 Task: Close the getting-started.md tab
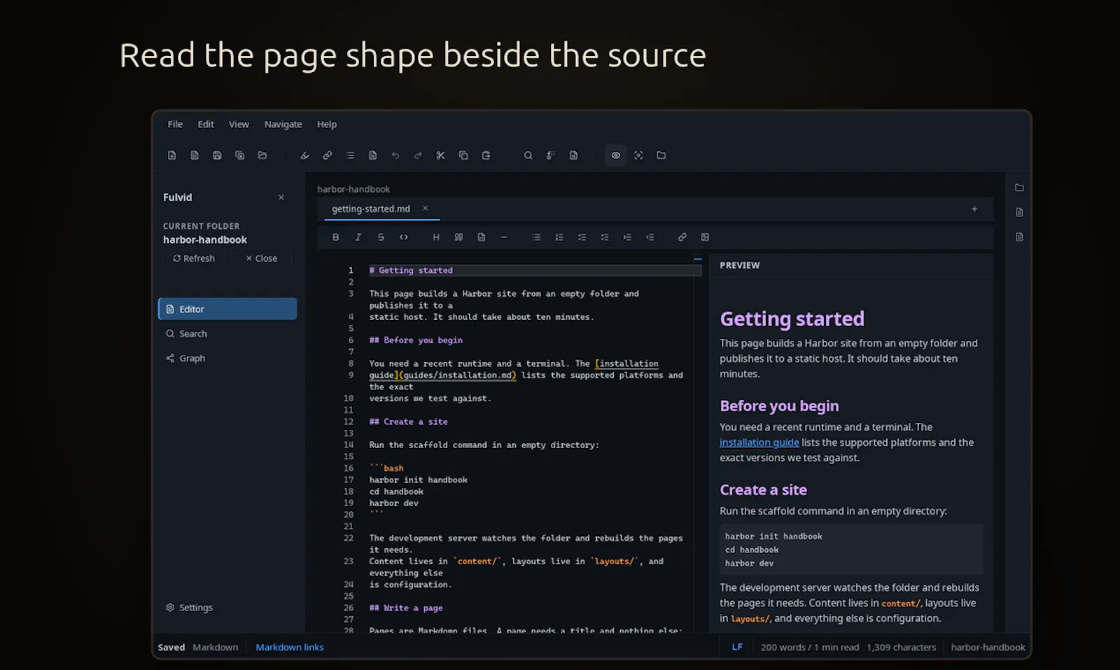point(425,208)
